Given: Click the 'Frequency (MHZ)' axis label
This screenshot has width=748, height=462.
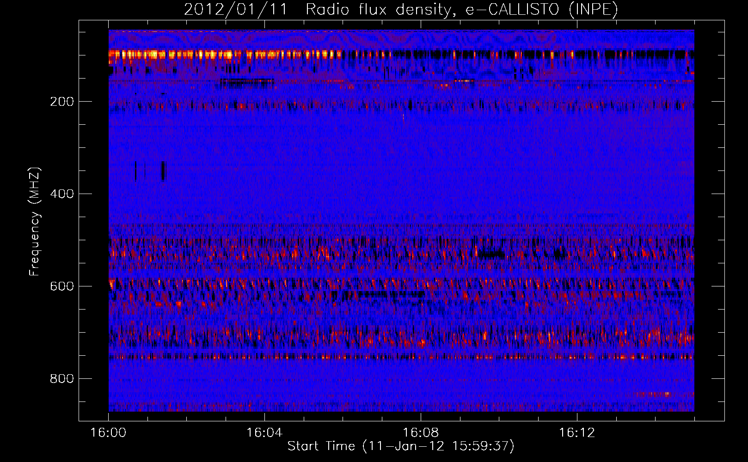Looking at the screenshot, I should (35, 221).
